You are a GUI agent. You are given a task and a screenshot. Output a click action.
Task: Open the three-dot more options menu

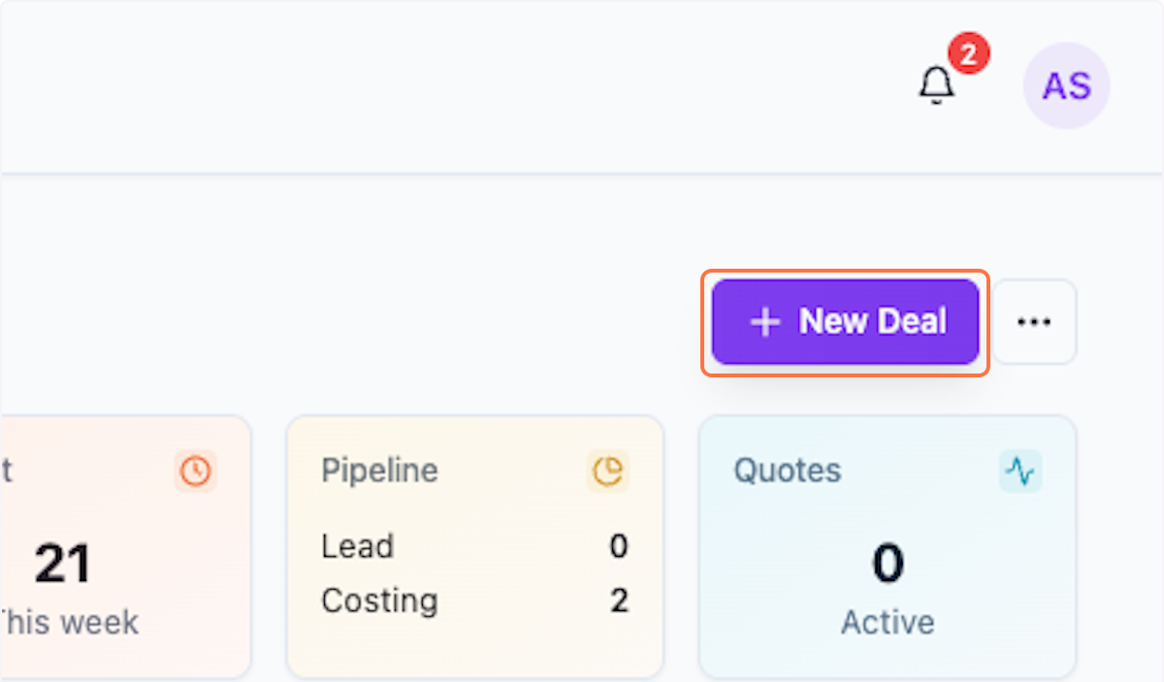(1034, 322)
